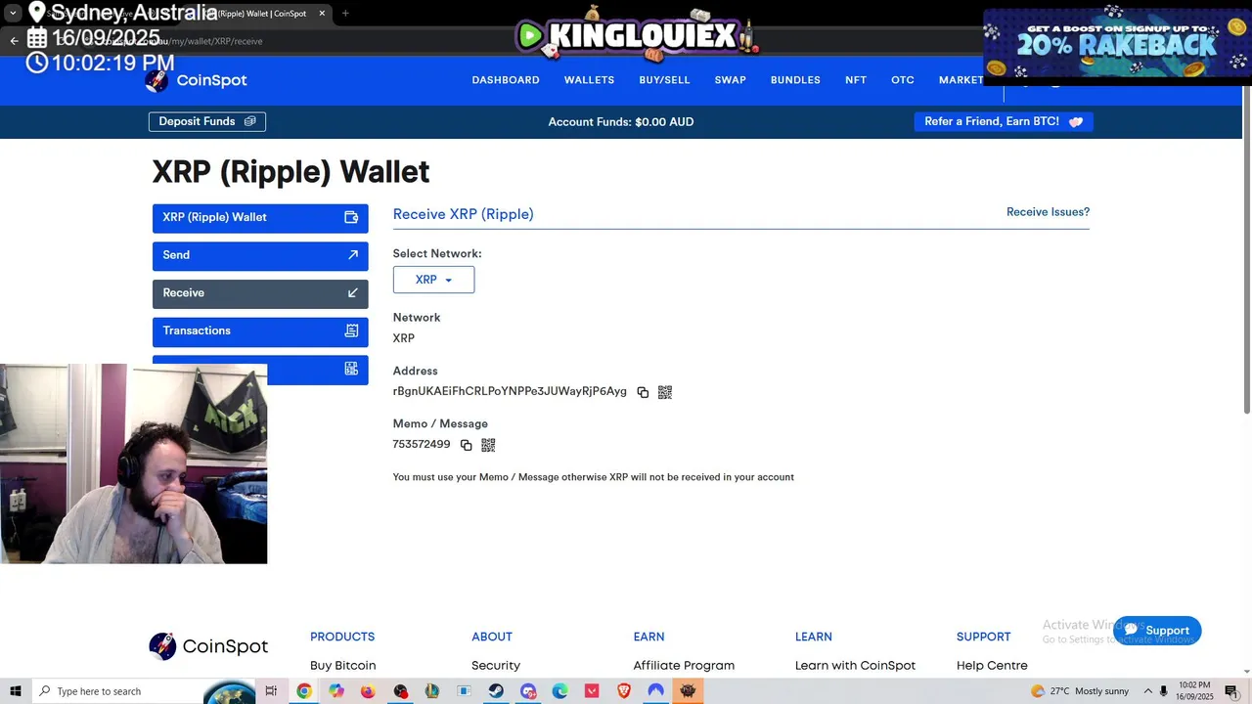Show QR code for the XRP address
The width and height of the screenshot is (1252, 704).
click(x=665, y=392)
